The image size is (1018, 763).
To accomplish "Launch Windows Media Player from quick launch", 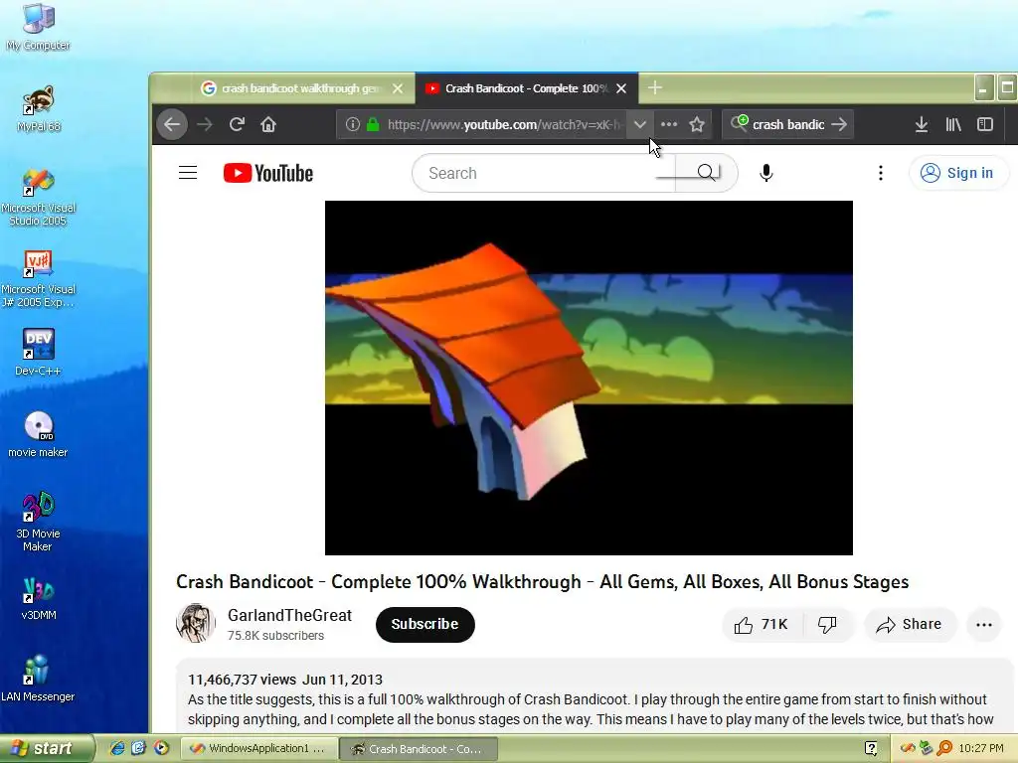I will pyautogui.click(x=161, y=748).
